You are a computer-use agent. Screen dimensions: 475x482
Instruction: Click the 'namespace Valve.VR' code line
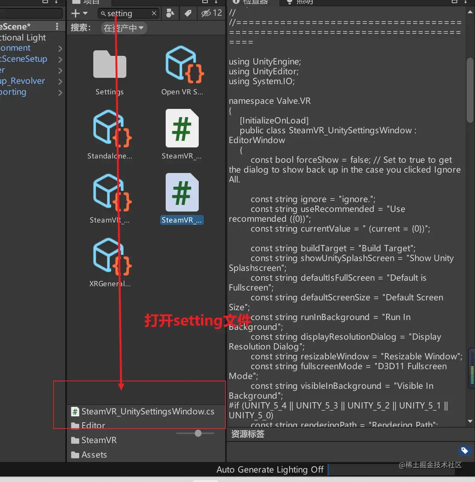(270, 101)
